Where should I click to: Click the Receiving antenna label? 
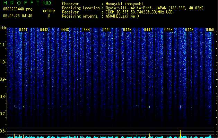click(80, 16)
